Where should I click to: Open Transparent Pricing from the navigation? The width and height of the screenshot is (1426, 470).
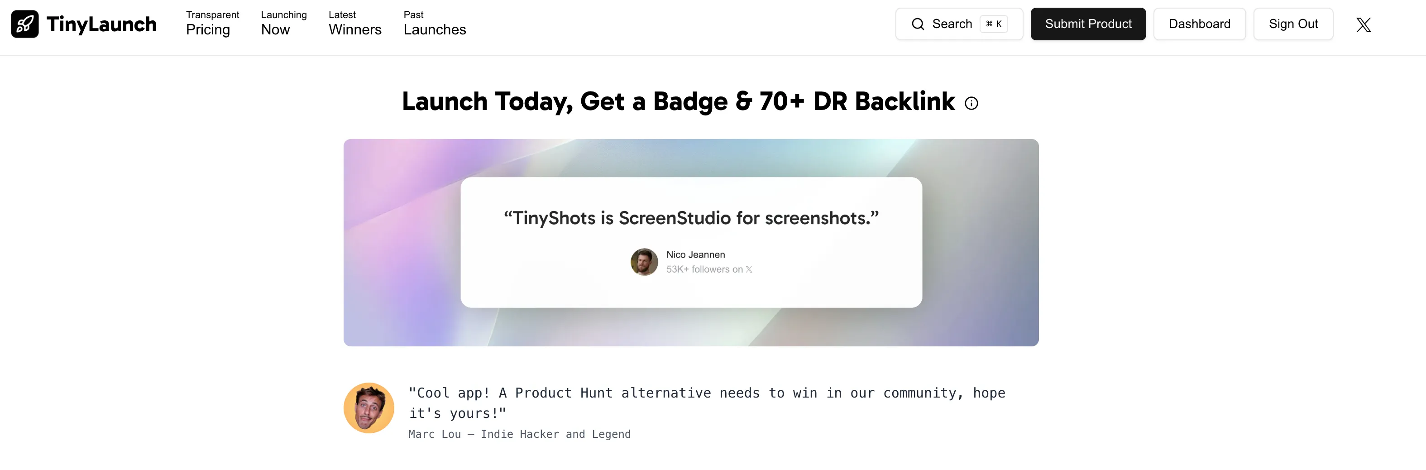[212, 24]
